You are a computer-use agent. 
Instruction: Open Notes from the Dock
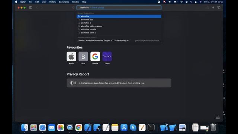point(115,127)
